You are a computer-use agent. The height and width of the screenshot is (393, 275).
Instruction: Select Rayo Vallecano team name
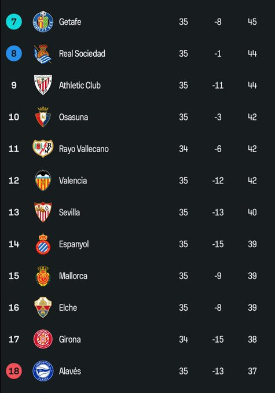pyautogui.click(x=84, y=149)
